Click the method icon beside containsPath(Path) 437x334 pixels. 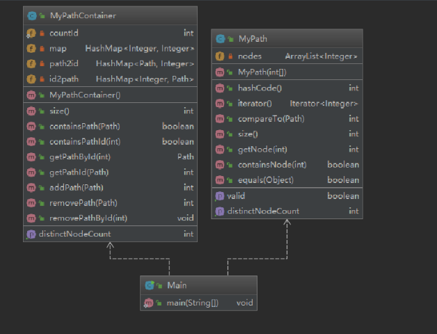point(31,127)
